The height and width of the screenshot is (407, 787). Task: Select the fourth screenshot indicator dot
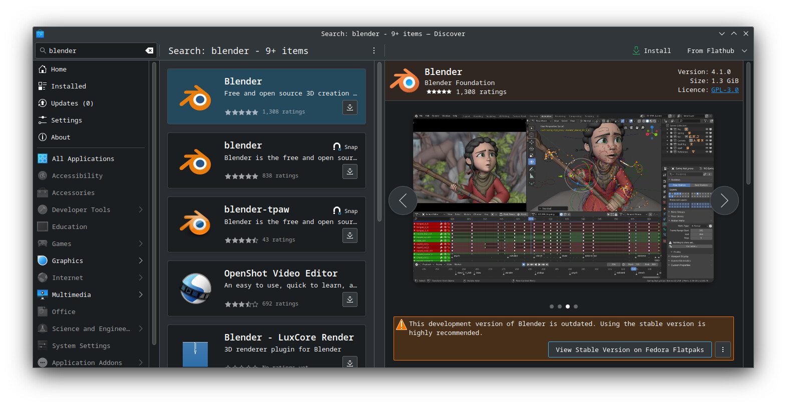point(576,306)
